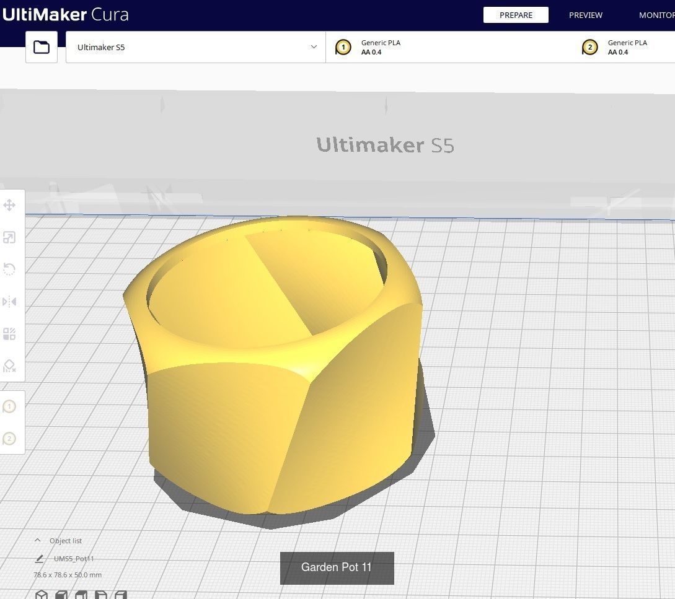The height and width of the screenshot is (599, 675).
Task: Open extruder 2 Generic PLA configuration
Action: coord(624,47)
